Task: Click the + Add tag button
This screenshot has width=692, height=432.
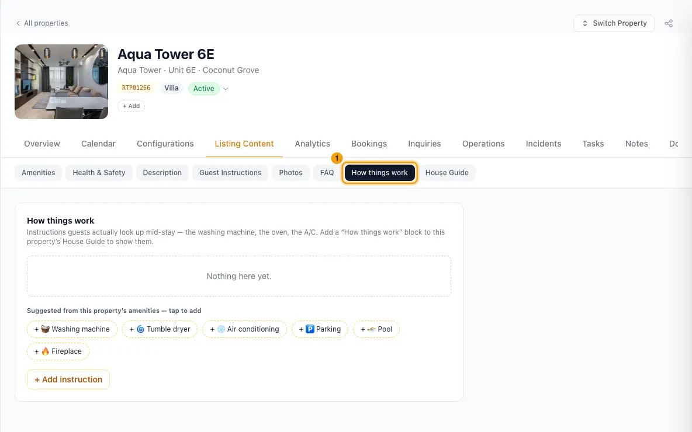Action: point(131,106)
